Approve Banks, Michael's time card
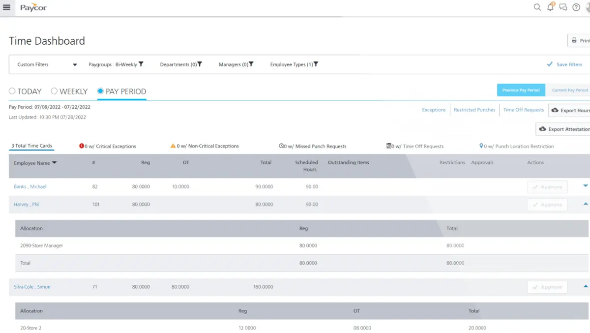Screen dimensions: 590x333 (547, 187)
